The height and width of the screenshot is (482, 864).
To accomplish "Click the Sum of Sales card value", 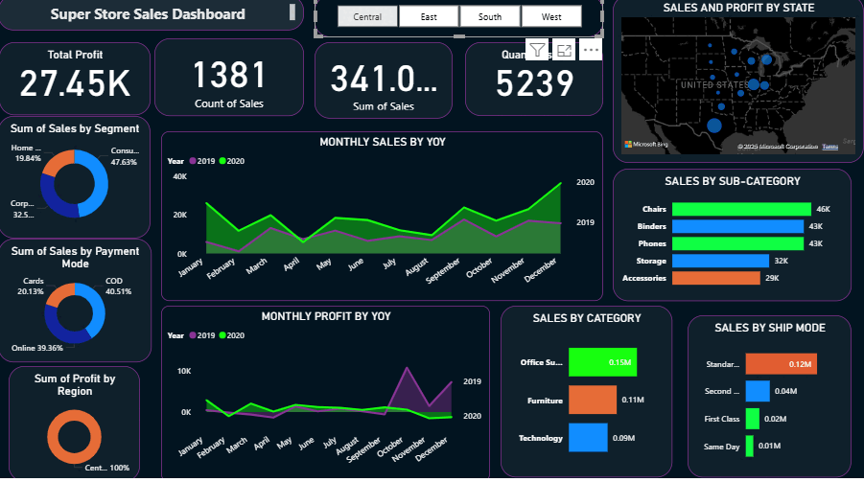I will pyautogui.click(x=384, y=80).
